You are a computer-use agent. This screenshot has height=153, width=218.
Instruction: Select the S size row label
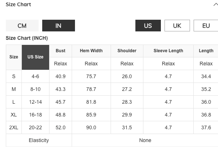click(x=14, y=76)
